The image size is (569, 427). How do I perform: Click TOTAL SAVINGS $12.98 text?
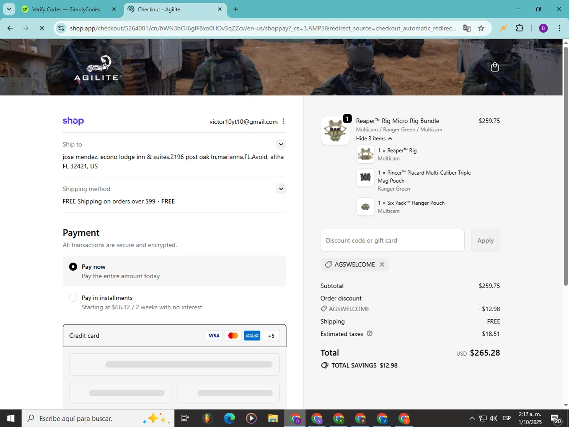(365, 365)
